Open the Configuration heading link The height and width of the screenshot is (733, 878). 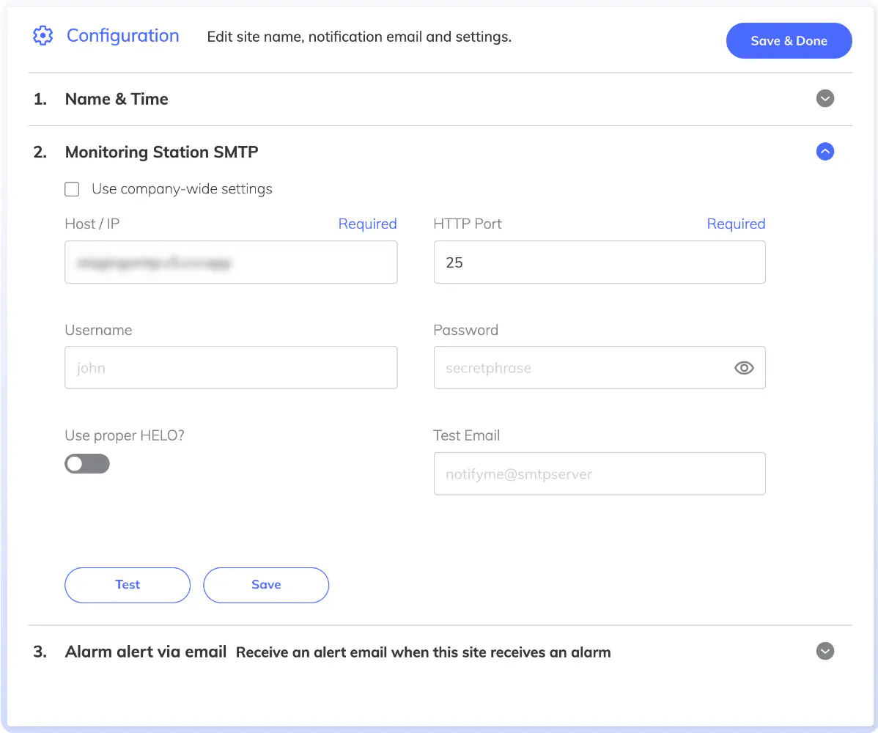(x=122, y=36)
